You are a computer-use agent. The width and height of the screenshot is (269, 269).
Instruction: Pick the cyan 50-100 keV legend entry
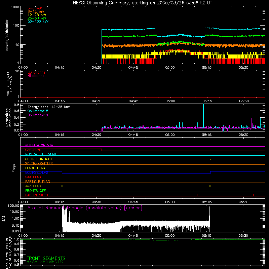click(x=38, y=22)
